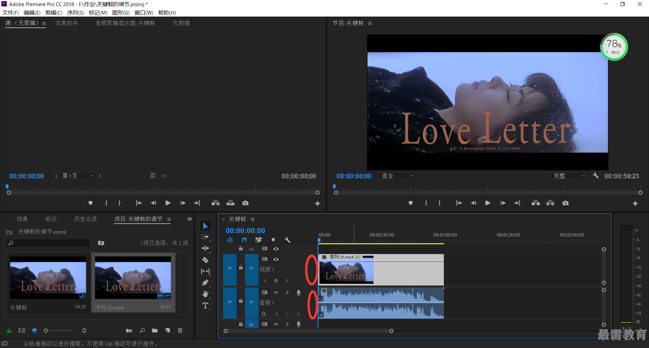Expand hidden panel tabs chevron
This screenshot has height=348, width=649.
coord(190,219)
